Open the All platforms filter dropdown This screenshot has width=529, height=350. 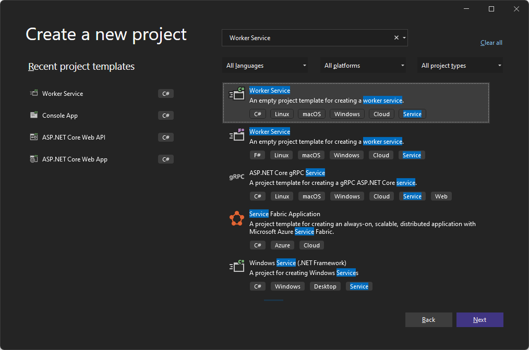click(x=363, y=66)
